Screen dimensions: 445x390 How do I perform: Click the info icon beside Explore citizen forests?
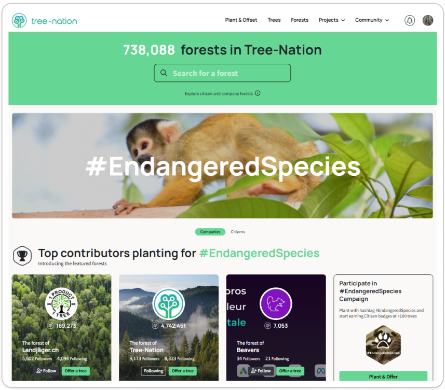(258, 93)
